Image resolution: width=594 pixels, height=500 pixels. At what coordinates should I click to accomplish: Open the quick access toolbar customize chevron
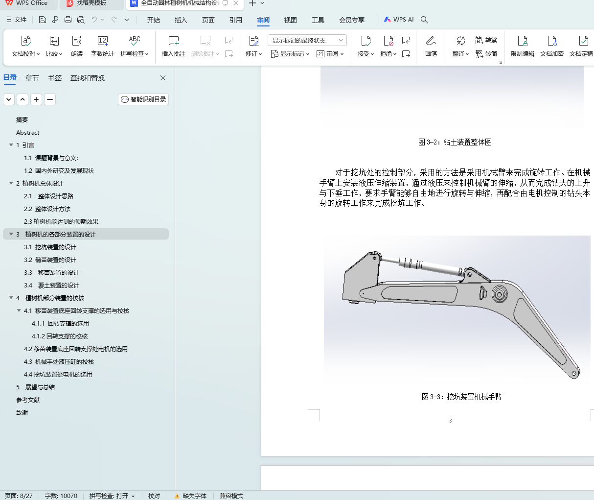coord(127,20)
